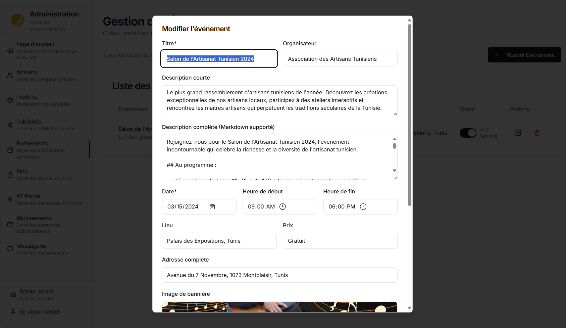
Task: Click the edit event pencil icon
Action: pyautogui.click(x=518, y=133)
